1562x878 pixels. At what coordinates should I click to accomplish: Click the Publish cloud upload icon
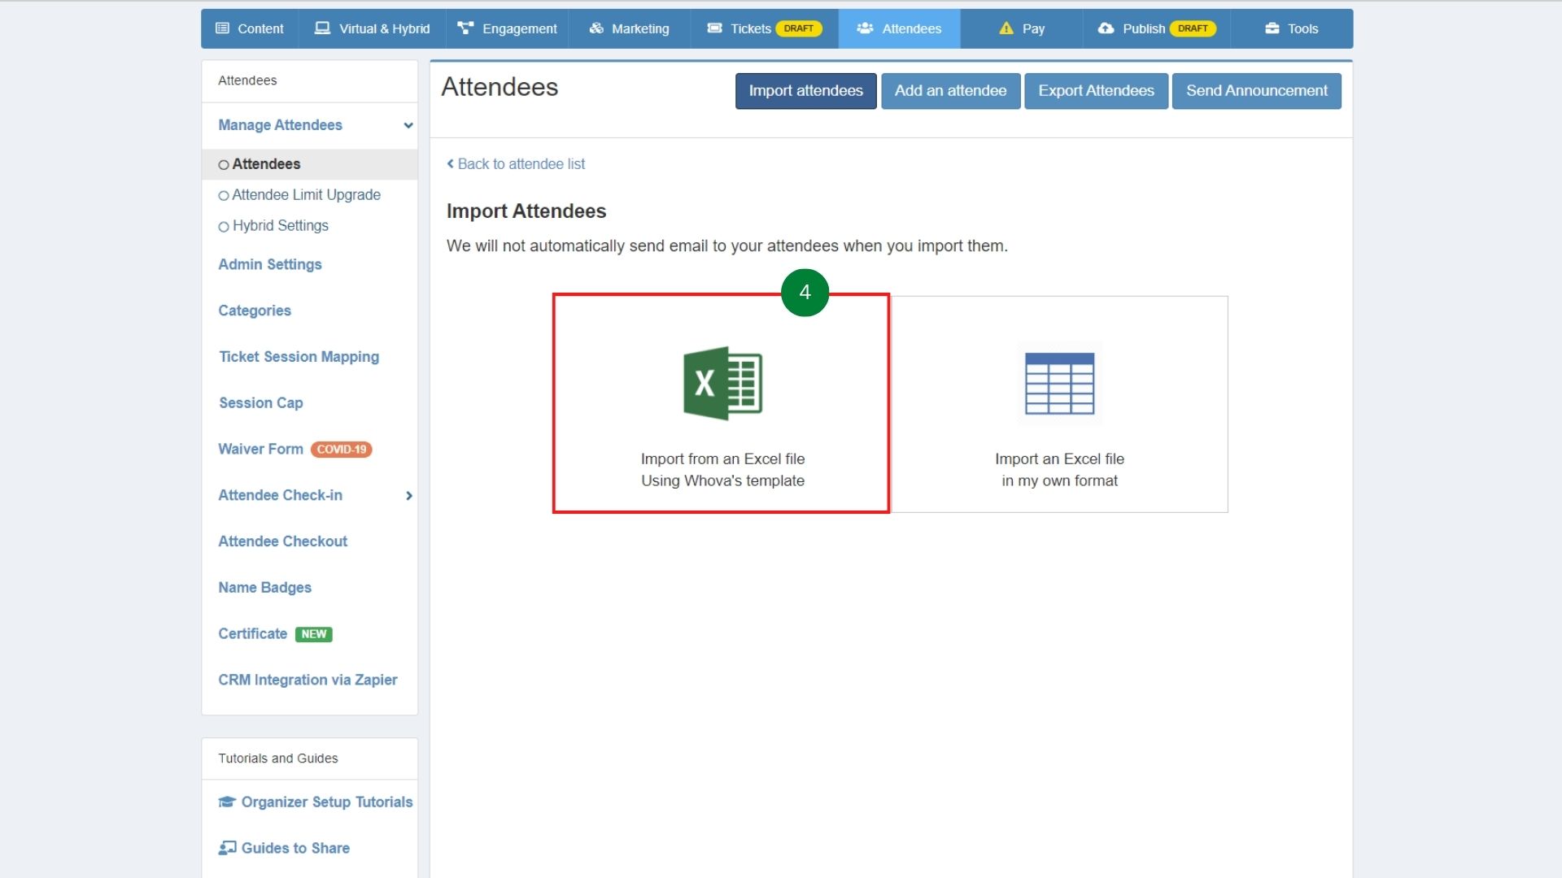pos(1106,28)
